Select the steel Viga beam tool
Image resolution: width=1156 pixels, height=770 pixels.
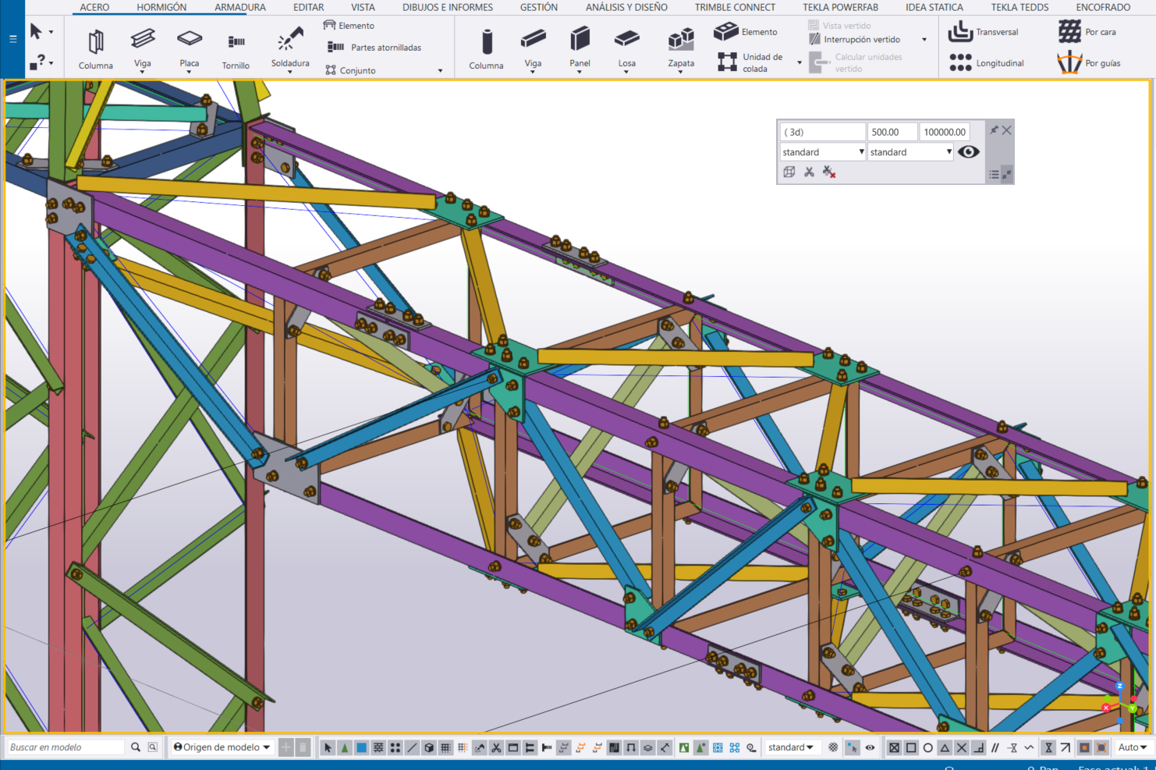pos(143,47)
